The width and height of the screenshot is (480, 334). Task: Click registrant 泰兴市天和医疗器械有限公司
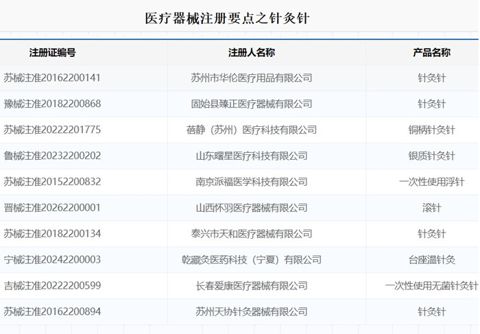(252, 234)
